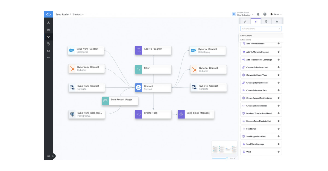This screenshot has height=171, width=328.
Task: Choose Action Library from dropdown list
Action: point(261,36)
